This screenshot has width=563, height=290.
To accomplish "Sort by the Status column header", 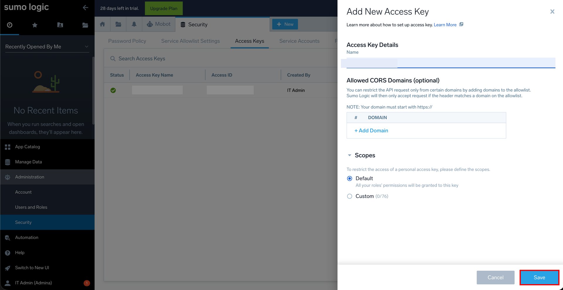I will (117, 75).
